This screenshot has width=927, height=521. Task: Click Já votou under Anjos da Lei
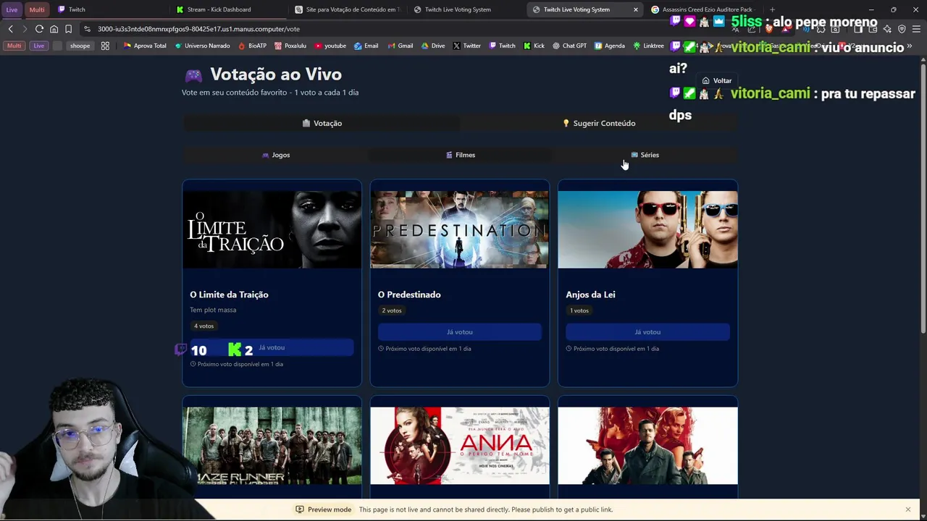click(x=647, y=332)
